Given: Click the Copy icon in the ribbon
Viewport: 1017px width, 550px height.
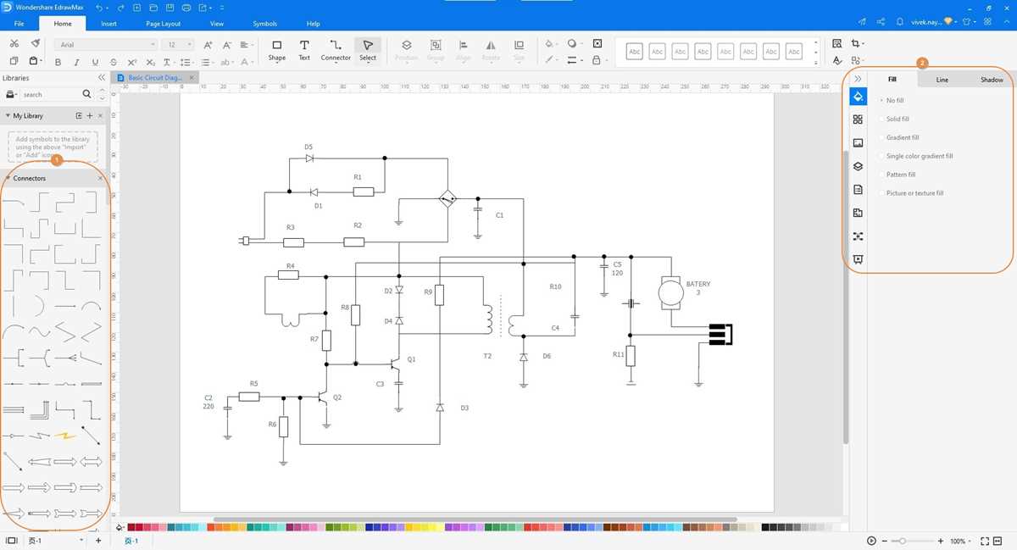Looking at the screenshot, I should tap(14, 61).
